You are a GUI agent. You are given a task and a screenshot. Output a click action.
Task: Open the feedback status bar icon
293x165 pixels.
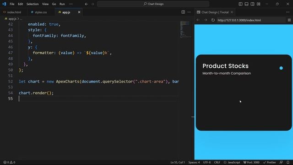click(281, 162)
